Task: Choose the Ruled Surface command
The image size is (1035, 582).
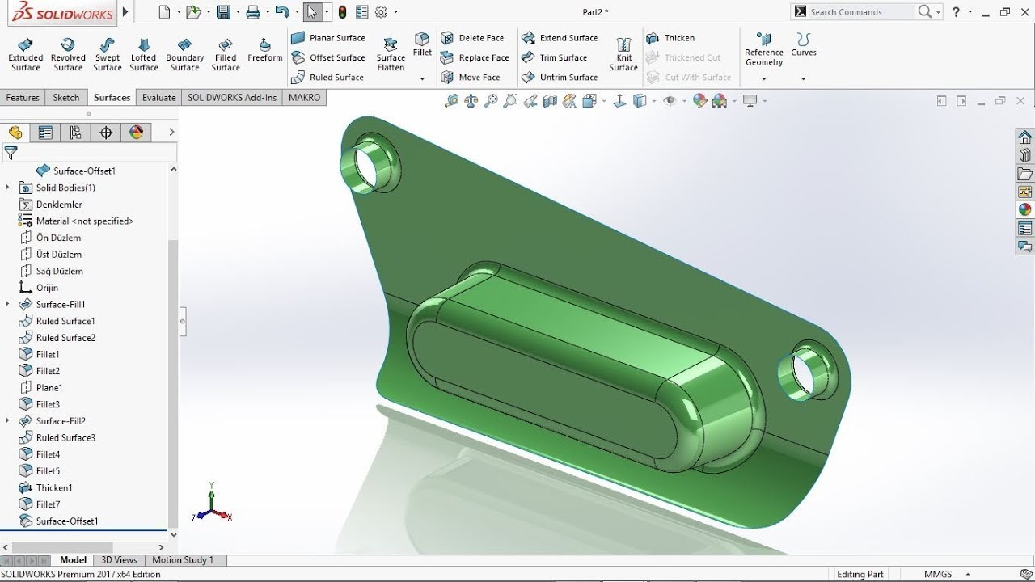Action: [x=327, y=78]
